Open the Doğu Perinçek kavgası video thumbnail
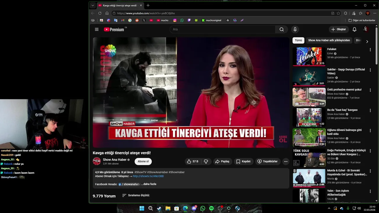Screen dimensions: 379x213 pyautogui.click(x=309, y=158)
